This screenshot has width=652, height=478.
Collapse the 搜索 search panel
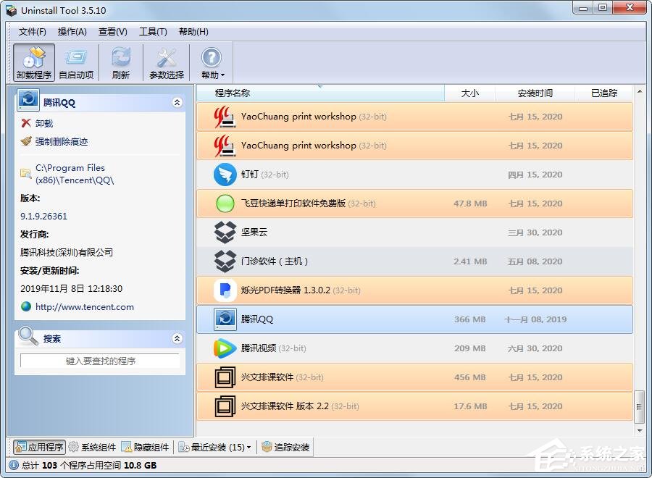[177, 337]
